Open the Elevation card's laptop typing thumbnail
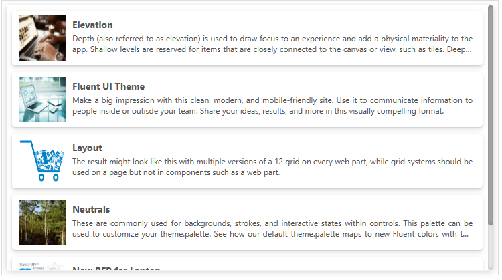Image resolution: width=502 pixels, height=280 pixels. click(x=42, y=38)
